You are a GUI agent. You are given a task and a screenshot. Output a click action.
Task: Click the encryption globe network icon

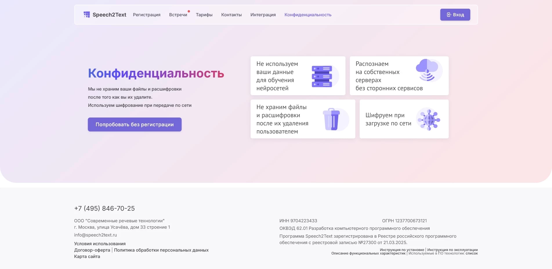point(429,119)
